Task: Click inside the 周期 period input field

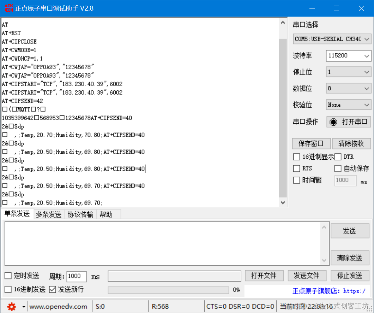Action: (76, 277)
